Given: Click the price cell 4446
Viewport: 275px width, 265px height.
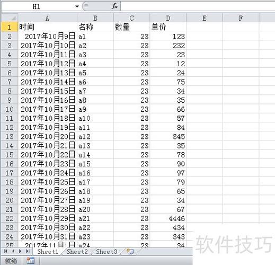Looking at the screenshot, I should [168, 218].
